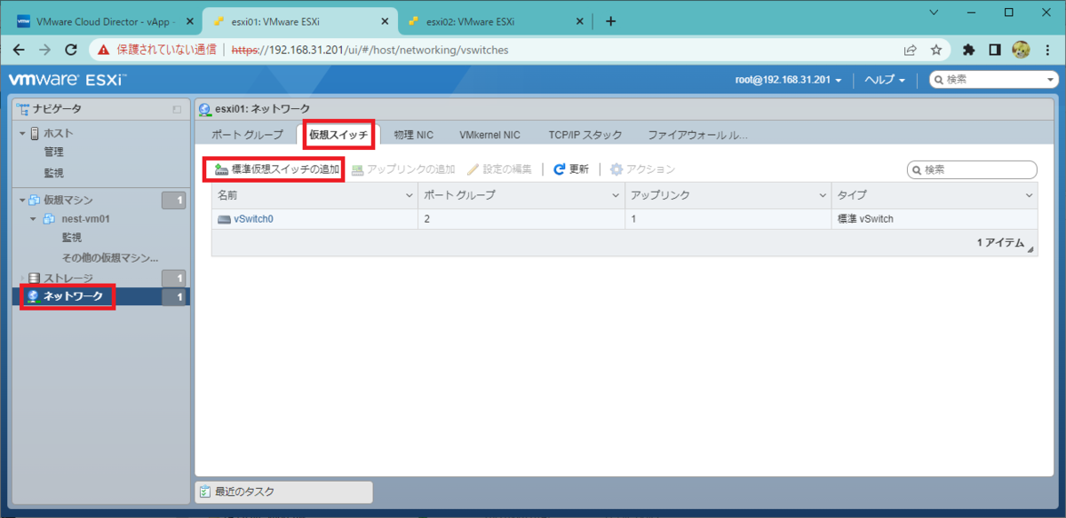Open the ポート グループ column dropdown arrow
The width and height of the screenshot is (1066, 518).
point(616,195)
